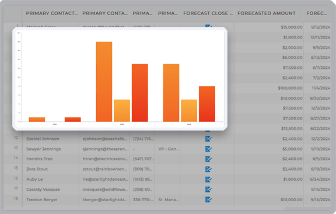Click the Hendrix Tran contact name
Image resolution: width=336 pixels, height=214 pixels.
pos(40,159)
